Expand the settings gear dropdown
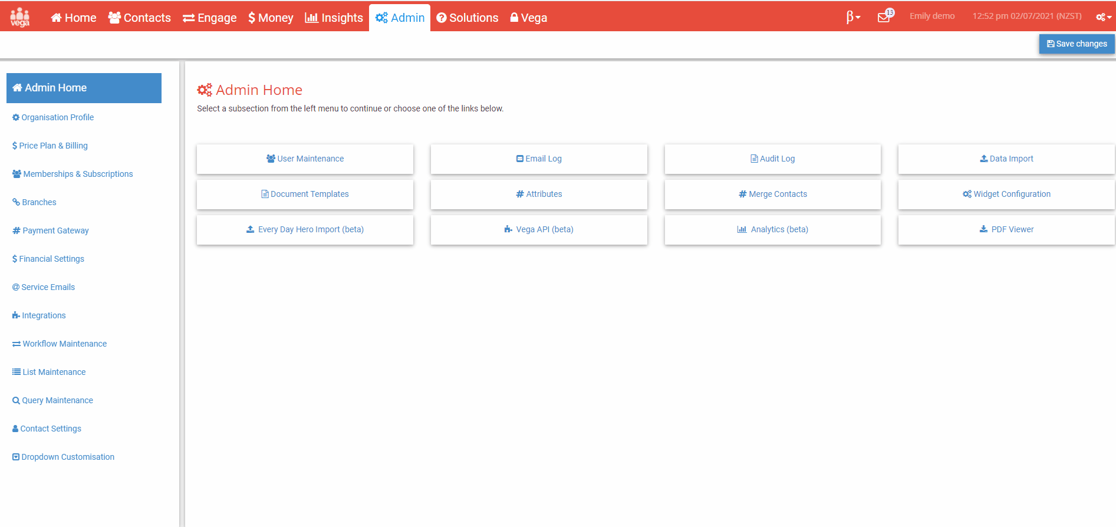The width and height of the screenshot is (1116, 527). 1104,17
